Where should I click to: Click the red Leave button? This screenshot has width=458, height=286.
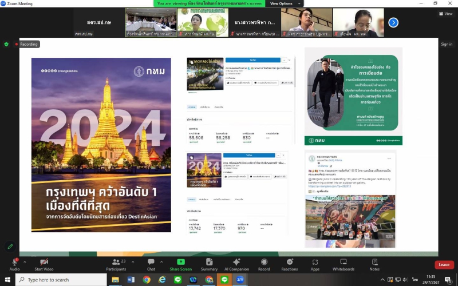444,265
